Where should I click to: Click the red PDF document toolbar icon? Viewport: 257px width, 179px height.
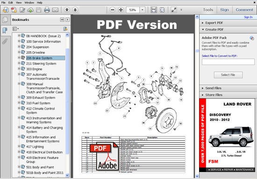click(14, 10)
